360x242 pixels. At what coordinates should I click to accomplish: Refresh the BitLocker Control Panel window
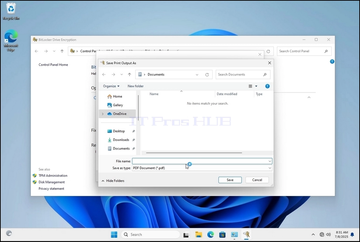(x=268, y=51)
